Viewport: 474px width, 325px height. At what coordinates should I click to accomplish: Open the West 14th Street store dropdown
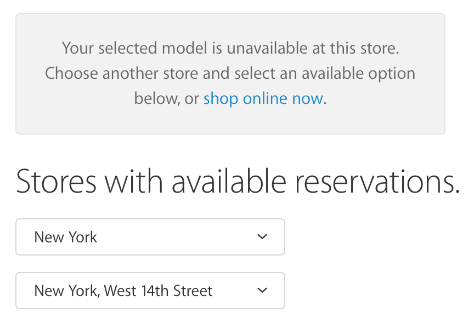coord(150,291)
